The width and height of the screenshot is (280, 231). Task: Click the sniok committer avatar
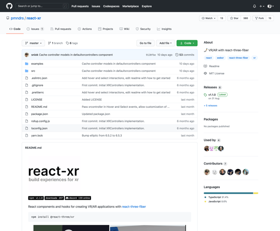(27, 55)
